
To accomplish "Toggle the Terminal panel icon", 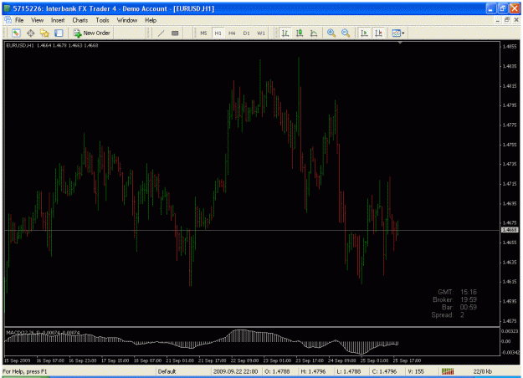I will click(59, 33).
